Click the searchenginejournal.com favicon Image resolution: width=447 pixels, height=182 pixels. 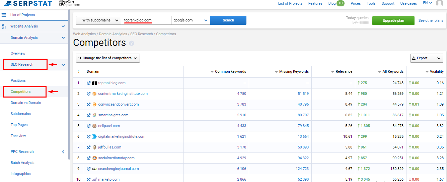click(x=94, y=169)
